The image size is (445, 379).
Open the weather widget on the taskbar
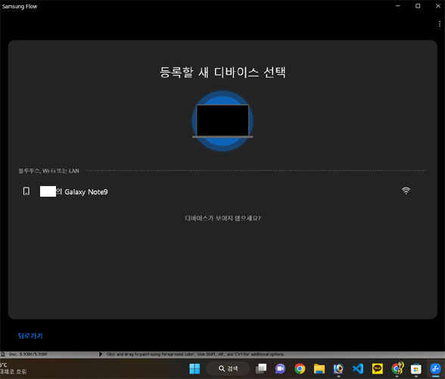click(14, 368)
